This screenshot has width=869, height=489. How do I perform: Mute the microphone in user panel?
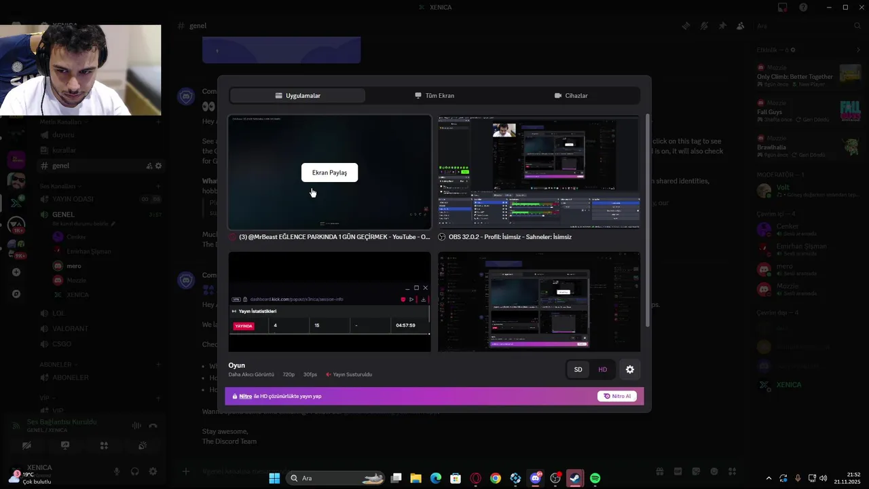(x=117, y=471)
